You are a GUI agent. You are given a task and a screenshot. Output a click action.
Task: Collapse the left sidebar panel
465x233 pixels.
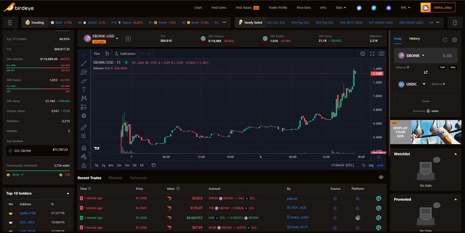pos(10,22)
